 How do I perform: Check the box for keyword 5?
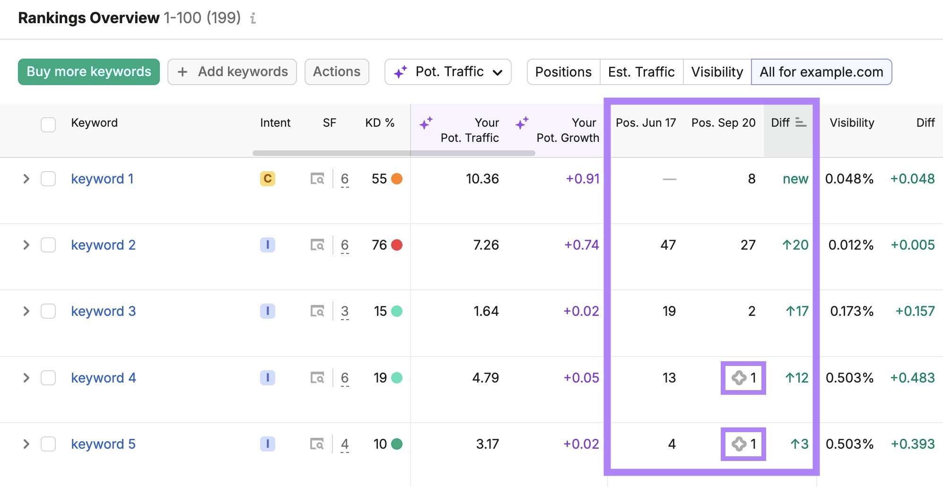48,444
